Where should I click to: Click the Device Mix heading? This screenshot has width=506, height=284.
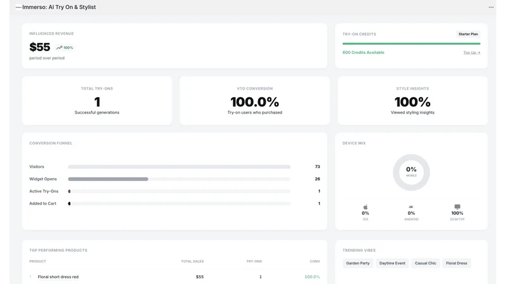coord(354,143)
